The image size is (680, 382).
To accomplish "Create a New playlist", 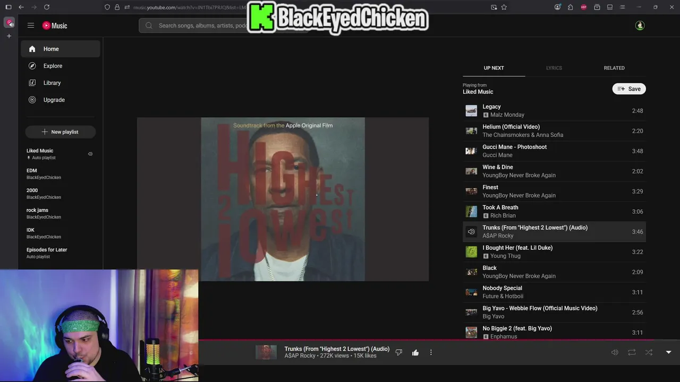I will click(x=60, y=132).
